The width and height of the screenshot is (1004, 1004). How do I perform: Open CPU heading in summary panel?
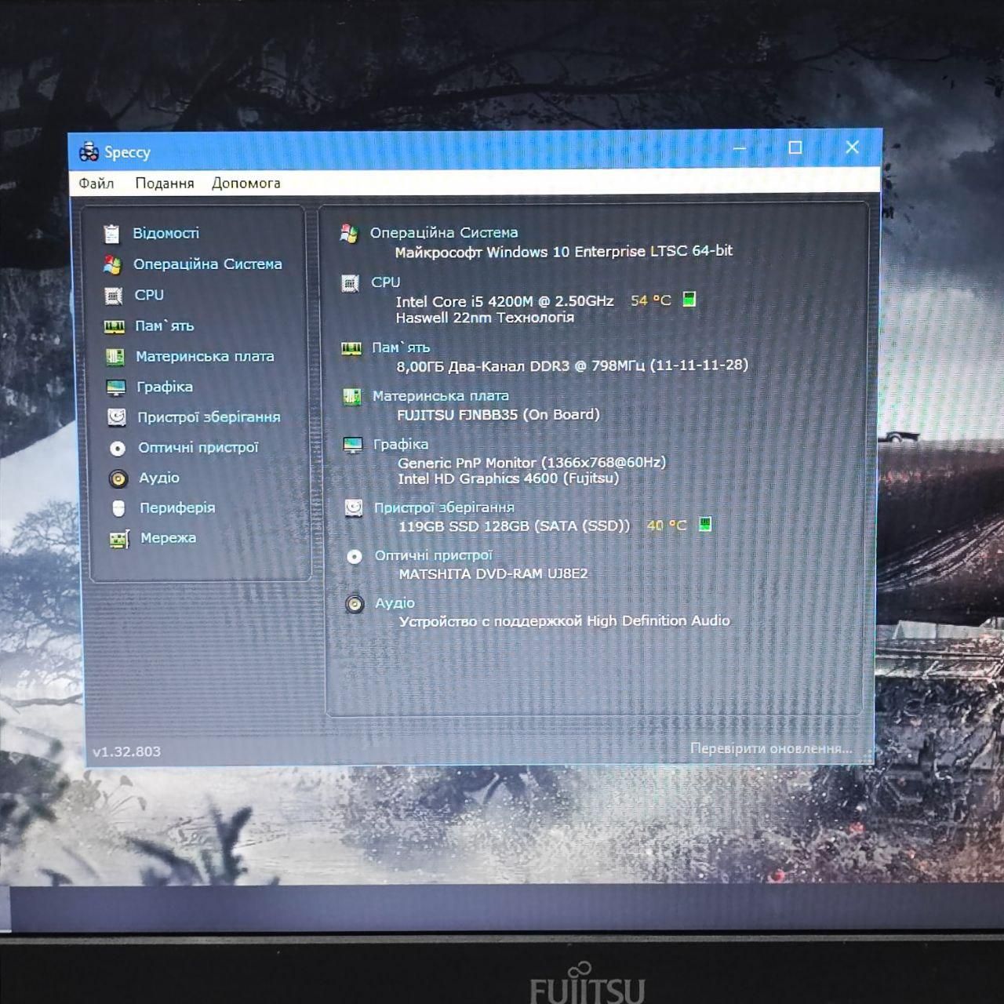pyautogui.click(x=386, y=282)
